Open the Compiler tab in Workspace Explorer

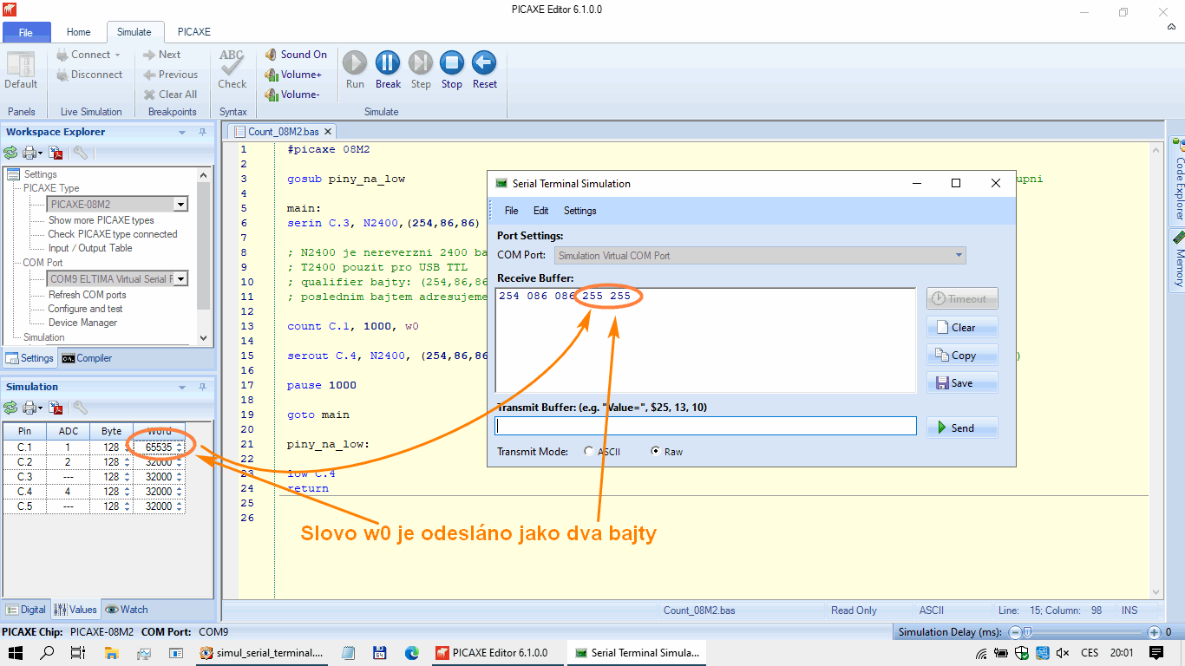(x=87, y=358)
